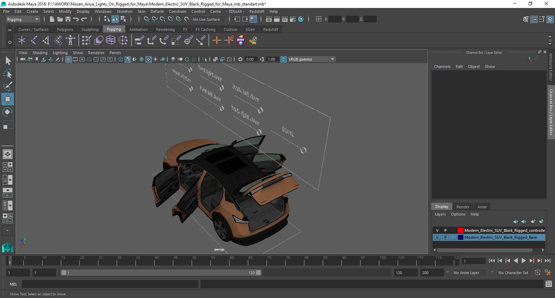Toggle playback P of Rigged_Base layer
The height and width of the screenshot is (298, 555).
click(445, 237)
